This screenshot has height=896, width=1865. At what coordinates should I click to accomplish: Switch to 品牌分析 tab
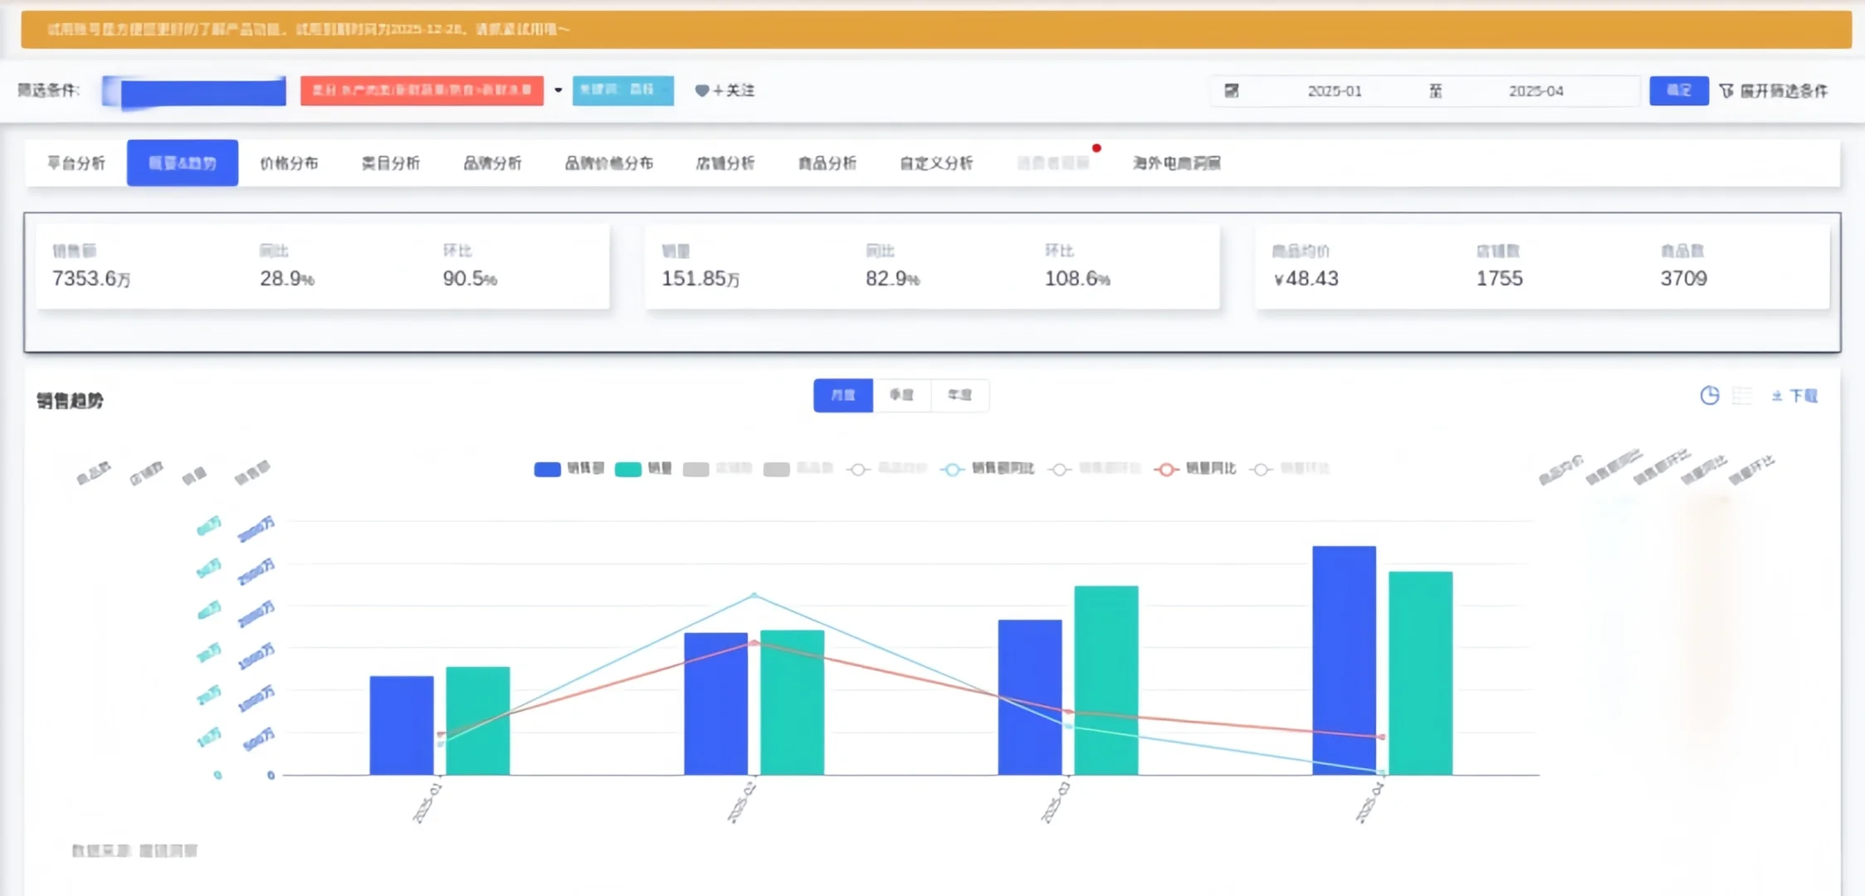492,163
